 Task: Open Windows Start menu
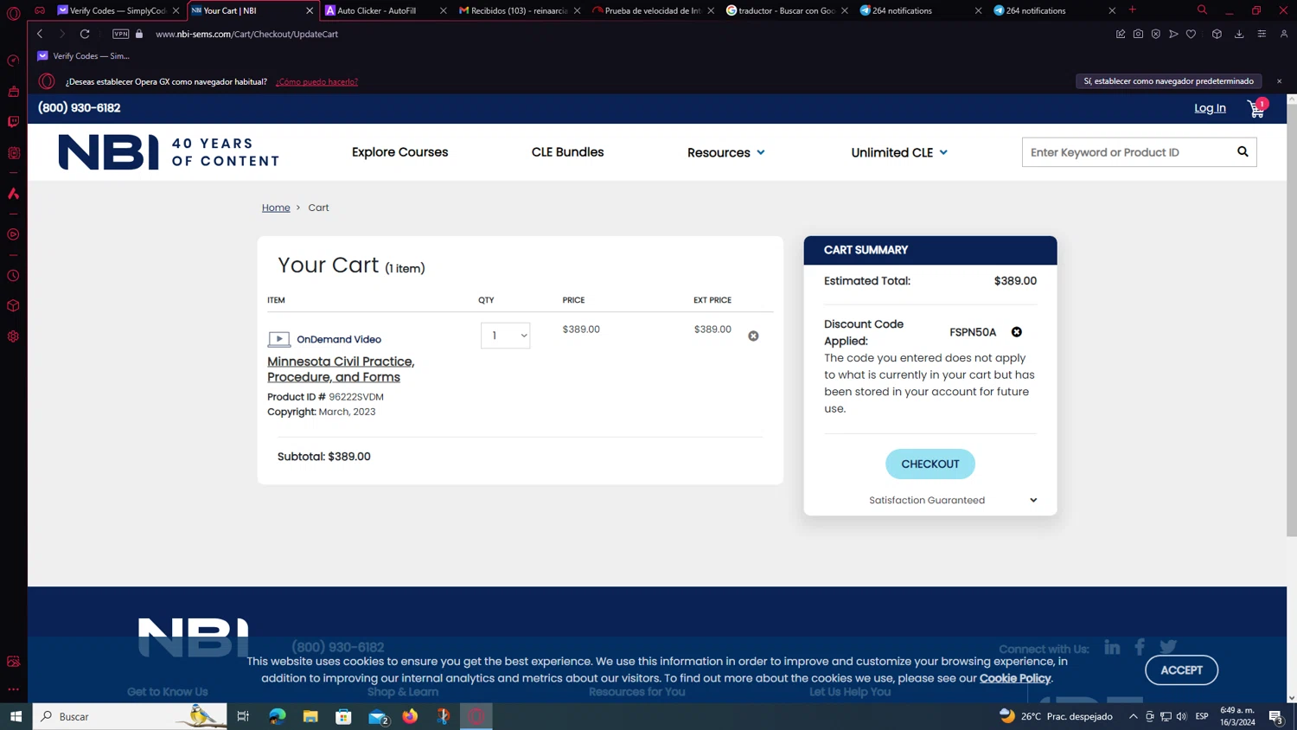16,716
